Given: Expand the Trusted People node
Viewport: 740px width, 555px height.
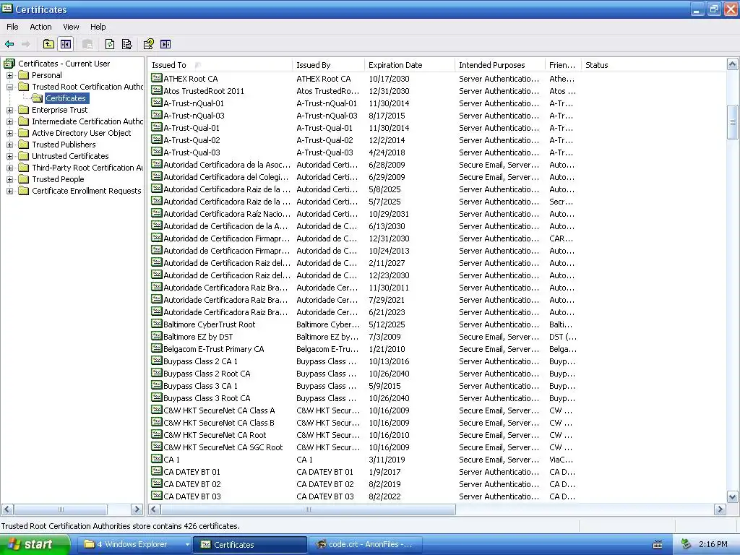Looking at the screenshot, I should tap(9, 179).
